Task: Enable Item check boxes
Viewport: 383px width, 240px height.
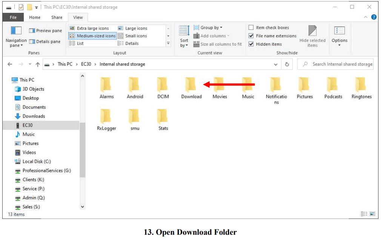Action: tap(251, 27)
